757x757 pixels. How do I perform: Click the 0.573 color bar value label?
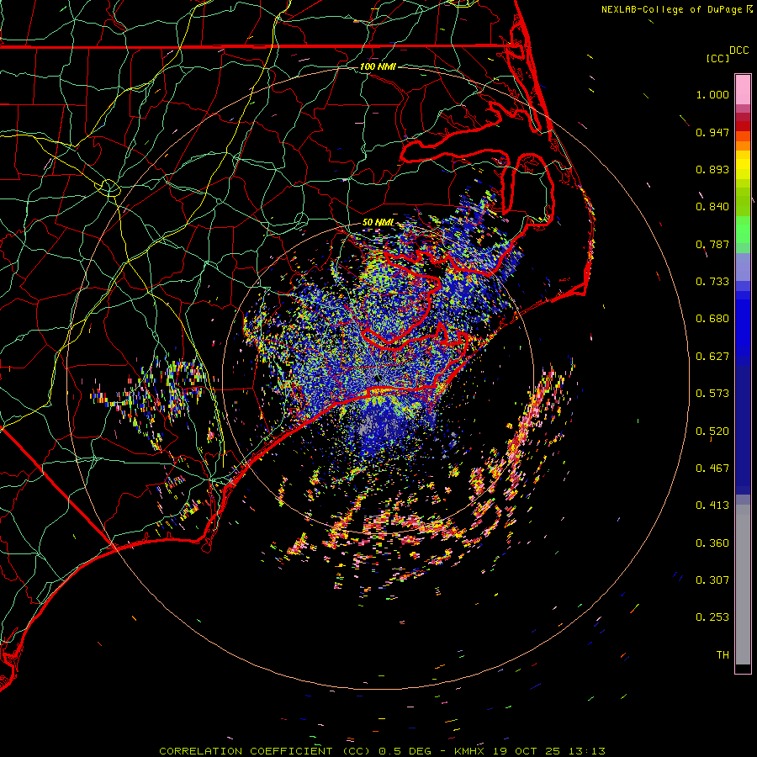click(x=712, y=394)
